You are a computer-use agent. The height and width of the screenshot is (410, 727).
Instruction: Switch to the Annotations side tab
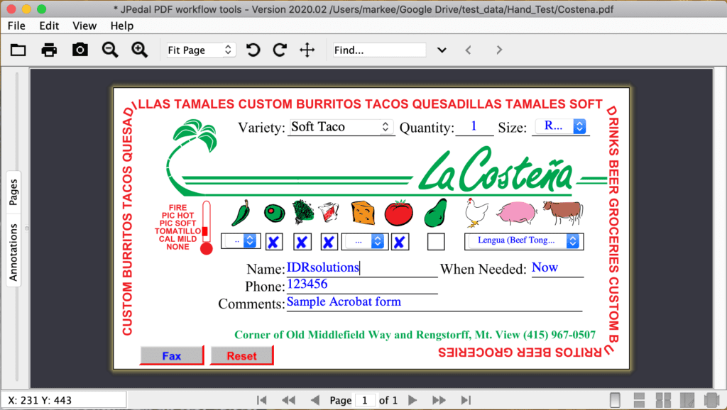tap(13, 250)
